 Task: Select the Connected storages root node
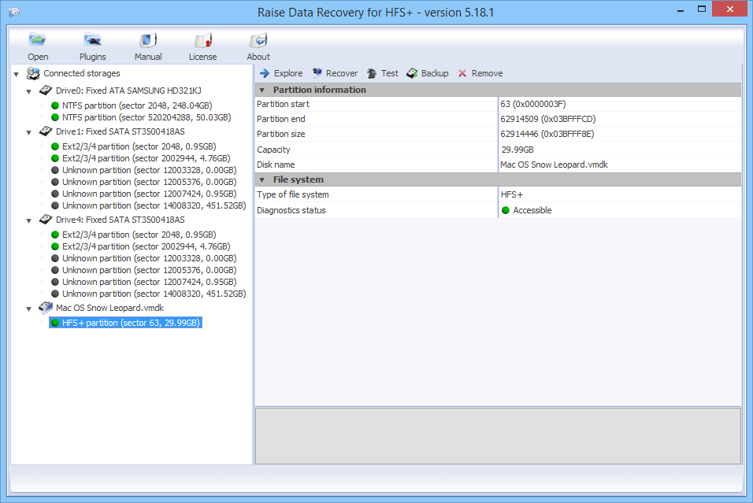tap(81, 73)
